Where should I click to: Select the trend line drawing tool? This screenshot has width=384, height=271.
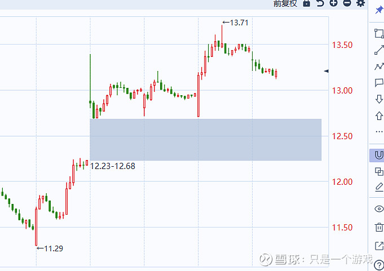tap(379, 50)
